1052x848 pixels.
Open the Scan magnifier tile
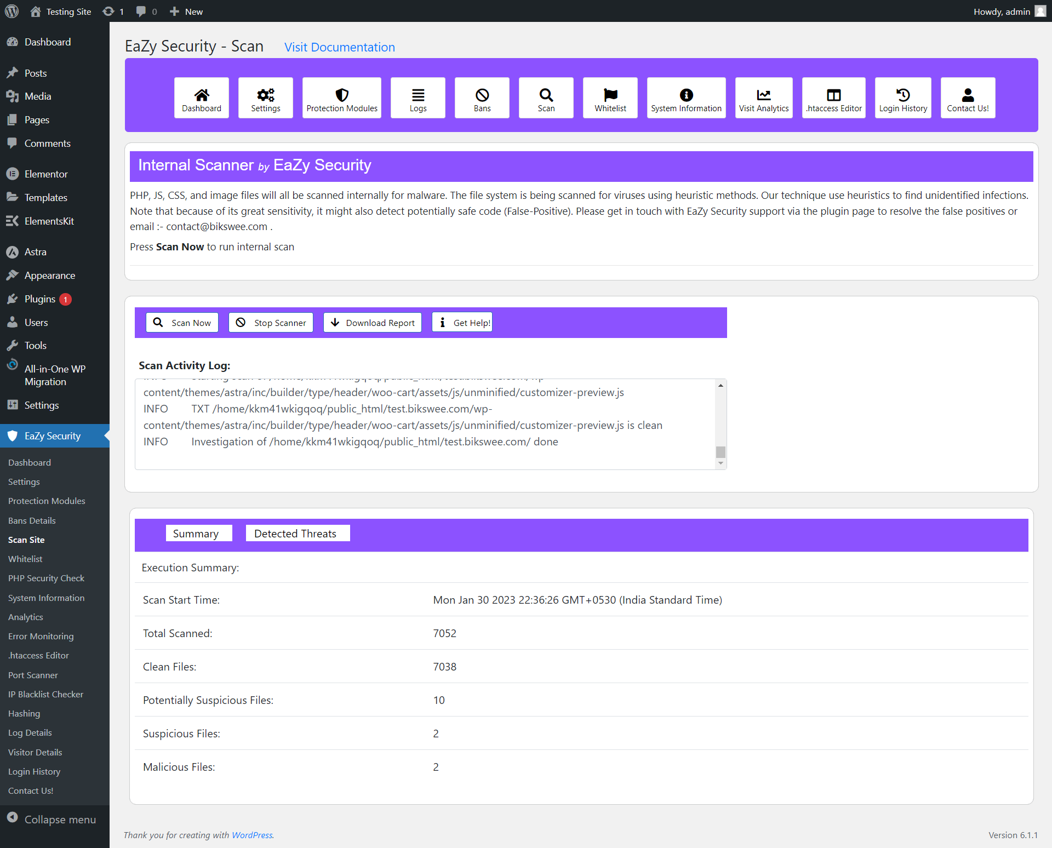point(546,98)
